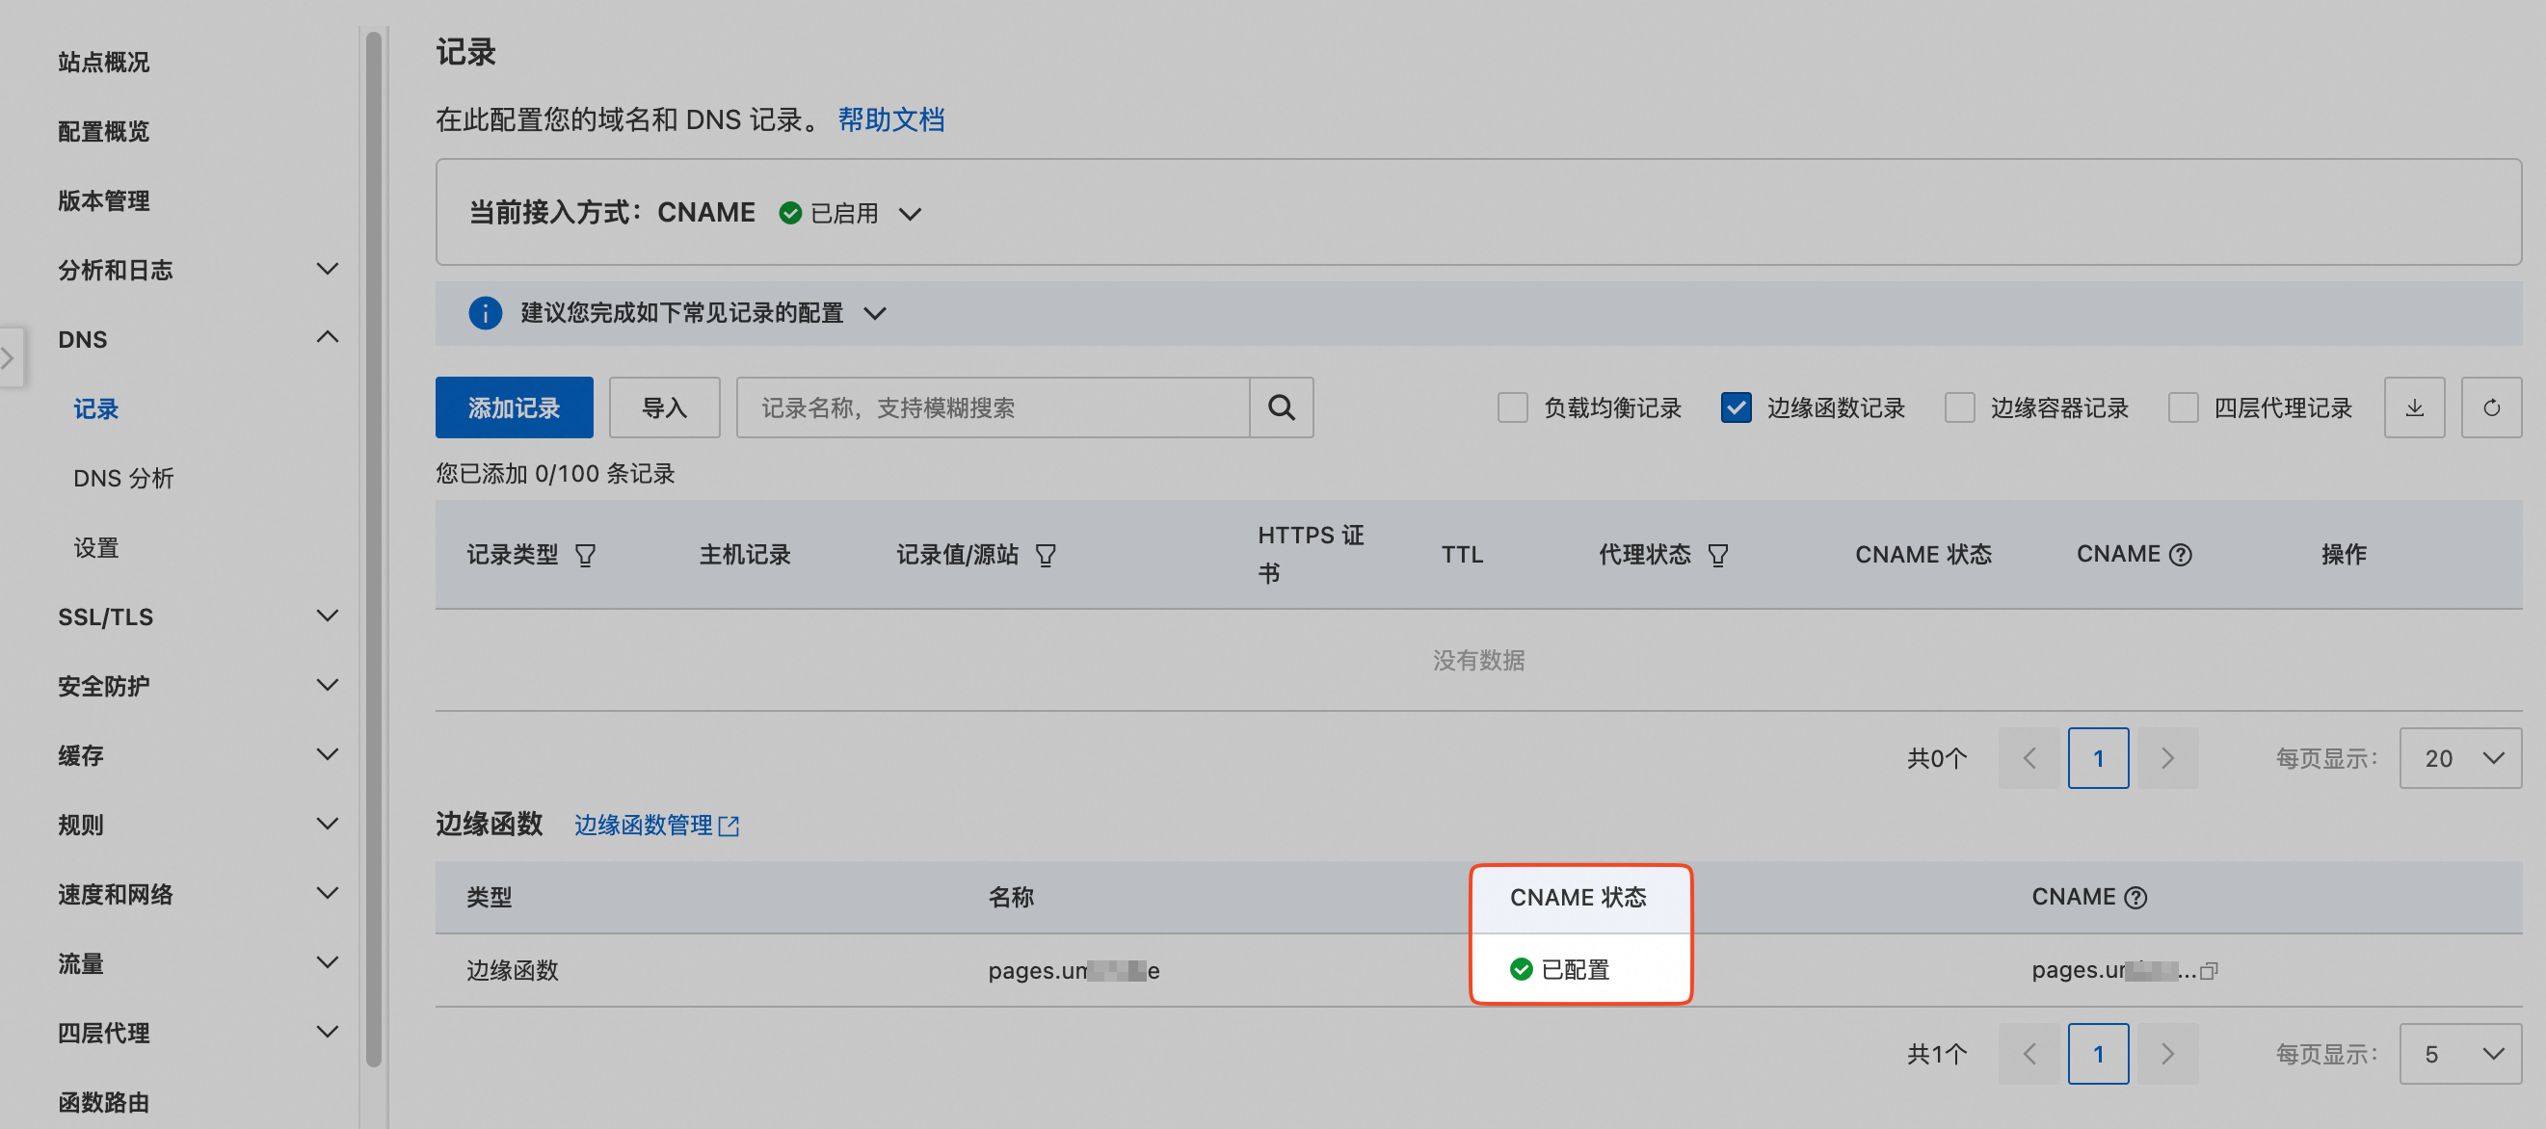The image size is (2546, 1129).
Task: Click filter icon next to 记录类型
Action: [x=585, y=555]
